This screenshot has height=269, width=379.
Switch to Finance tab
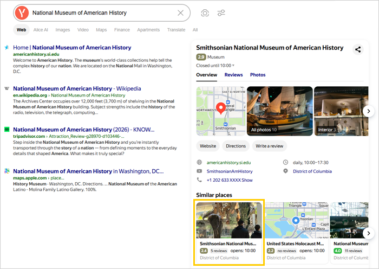pyautogui.click(x=122, y=30)
